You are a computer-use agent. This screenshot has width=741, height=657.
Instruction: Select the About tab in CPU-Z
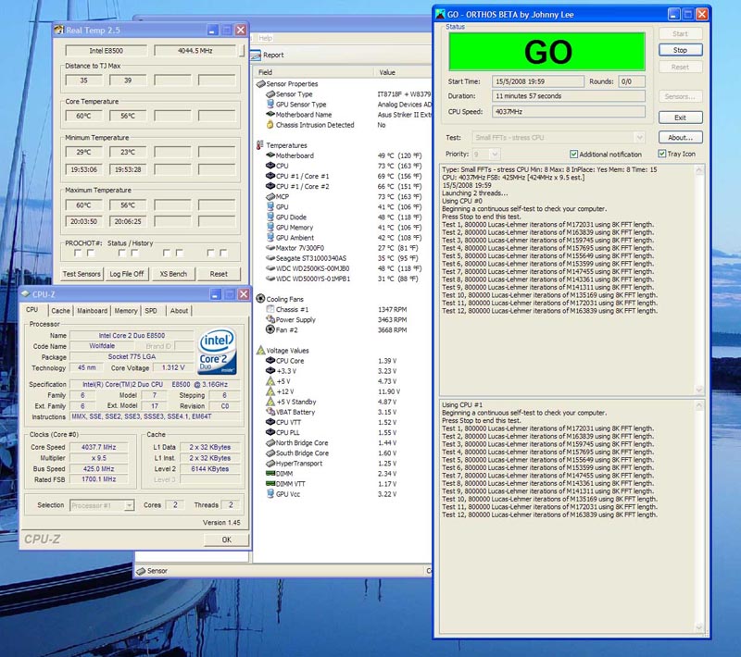point(179,311)
